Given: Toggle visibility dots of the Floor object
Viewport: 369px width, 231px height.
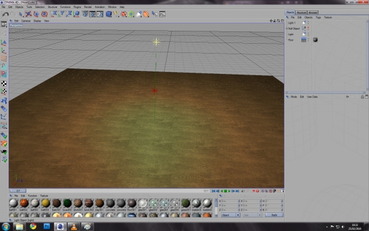Looking at the screenshot, I should click(308, 40).
